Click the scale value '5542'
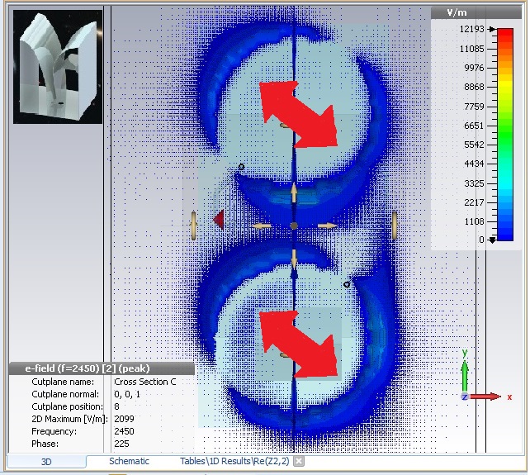 pyautogui.click(x=474, y=145)
